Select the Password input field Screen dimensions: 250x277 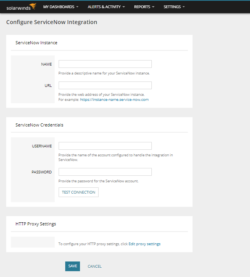(105, 172)
